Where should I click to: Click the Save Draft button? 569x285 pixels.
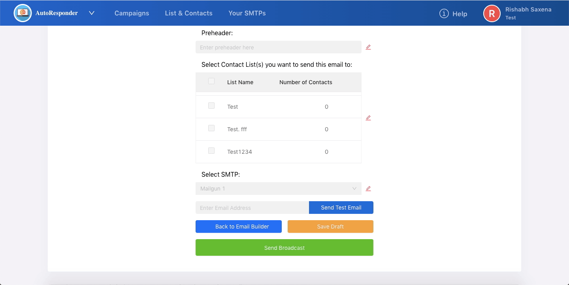(x=330, y=226)
